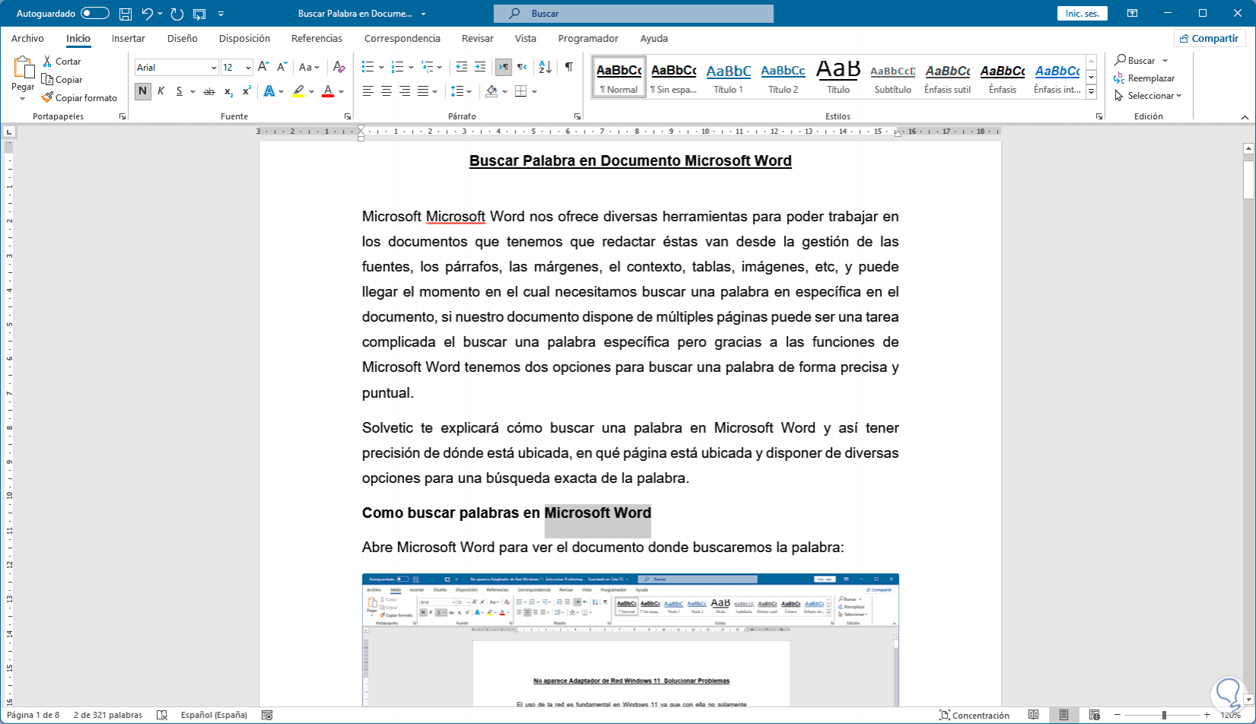
Task: Increase the font size with grow font icon
Action: pos(263,67)
